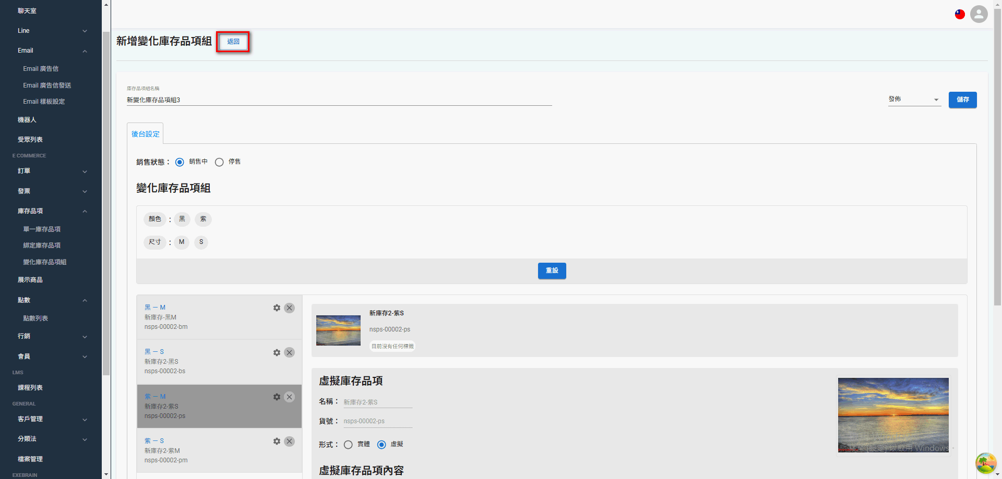Open the 黑 – S variant link
Image resolution: width=1002 pixels, height=479 pixels.
point(154,352)
